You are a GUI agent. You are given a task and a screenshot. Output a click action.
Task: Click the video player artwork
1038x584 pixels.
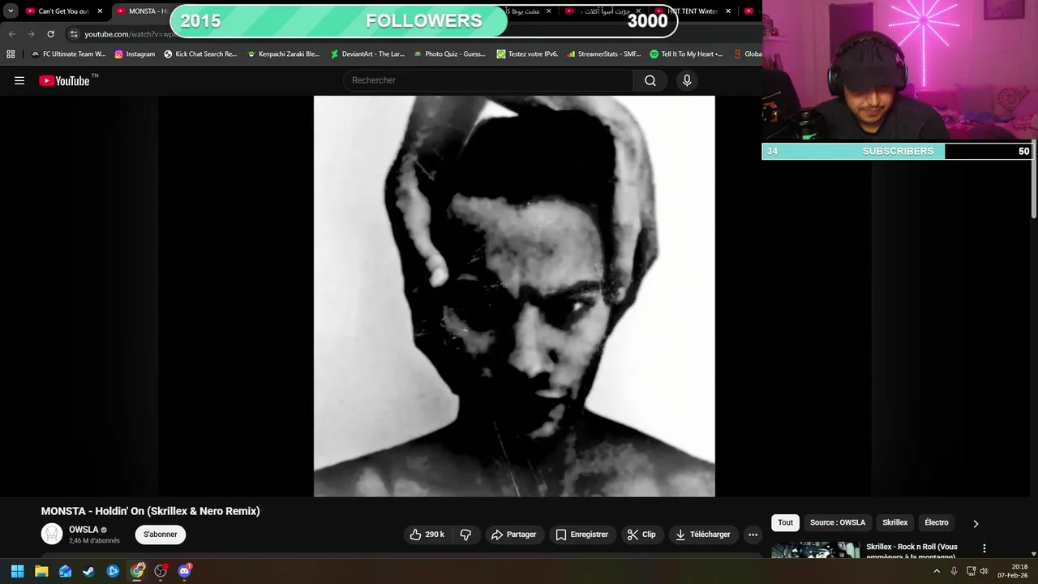pyautogui.click(x=514, y=296)
